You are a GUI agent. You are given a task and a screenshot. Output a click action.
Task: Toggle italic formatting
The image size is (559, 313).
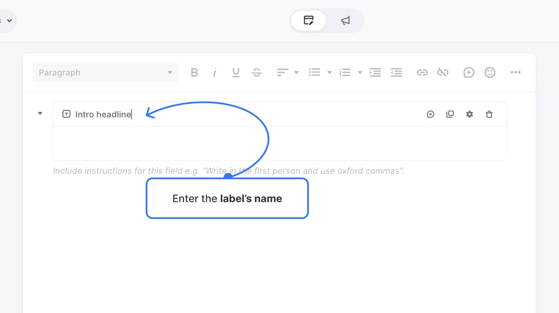pyautogui.click(x=214, y=73)
